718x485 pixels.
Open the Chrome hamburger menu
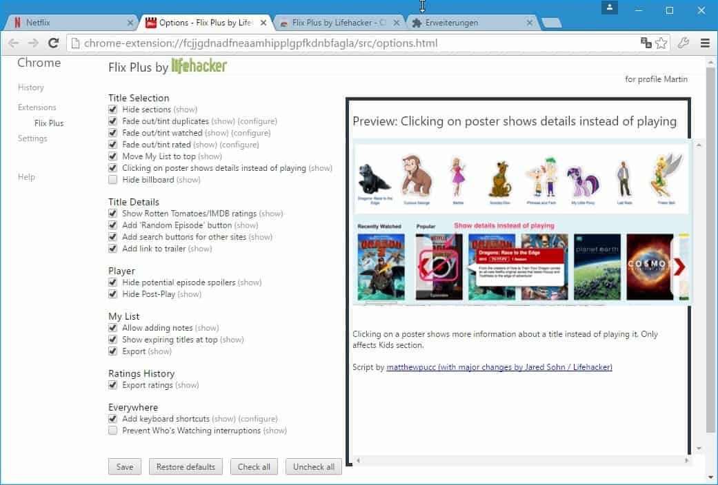pyautogui.click(x=706, y=42)
